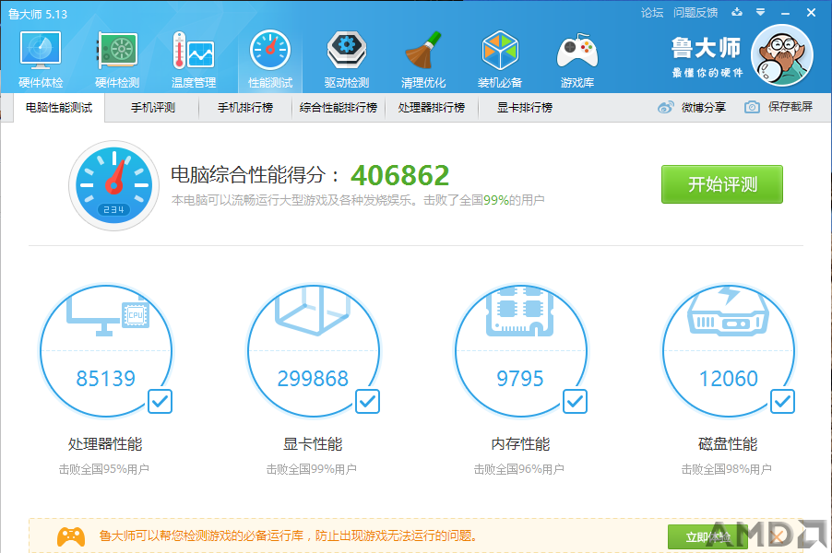The width and height of the screenshot is (832, 553).
Task: Click the 击败全国95%用户 text
Action: coord(104,469)
